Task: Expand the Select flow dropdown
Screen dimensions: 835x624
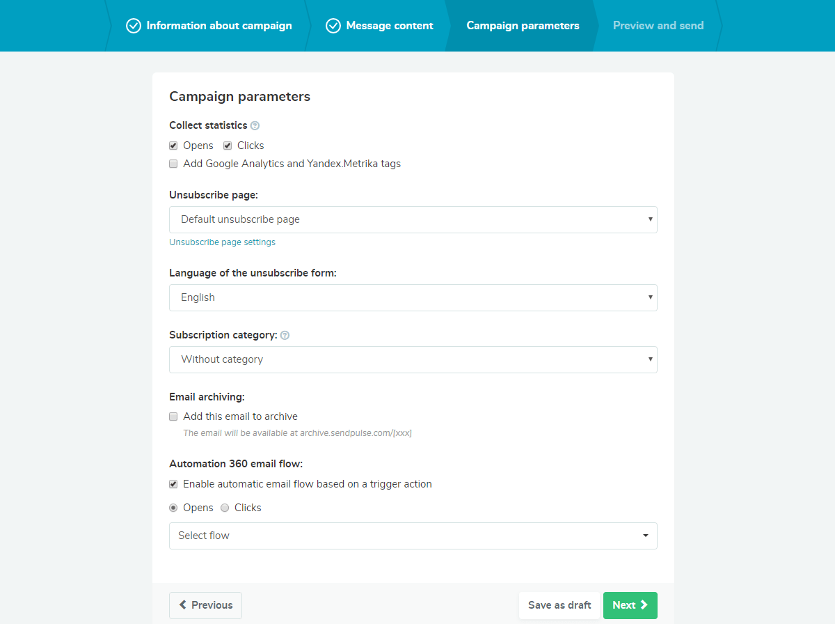Action: click(413, 536)
